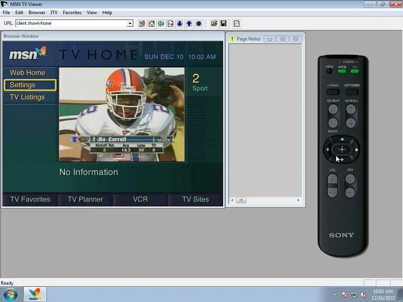Click the network tray icon
403x302 pixels.
tap(354, 295)
